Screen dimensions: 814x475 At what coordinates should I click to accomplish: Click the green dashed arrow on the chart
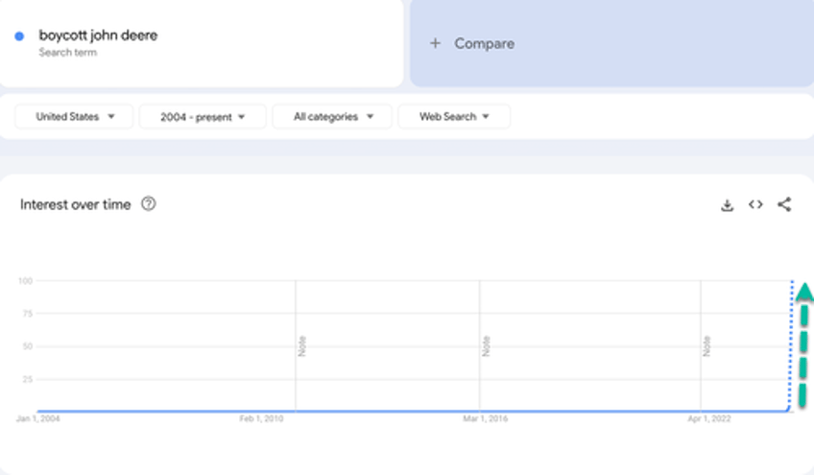point(803,345)
